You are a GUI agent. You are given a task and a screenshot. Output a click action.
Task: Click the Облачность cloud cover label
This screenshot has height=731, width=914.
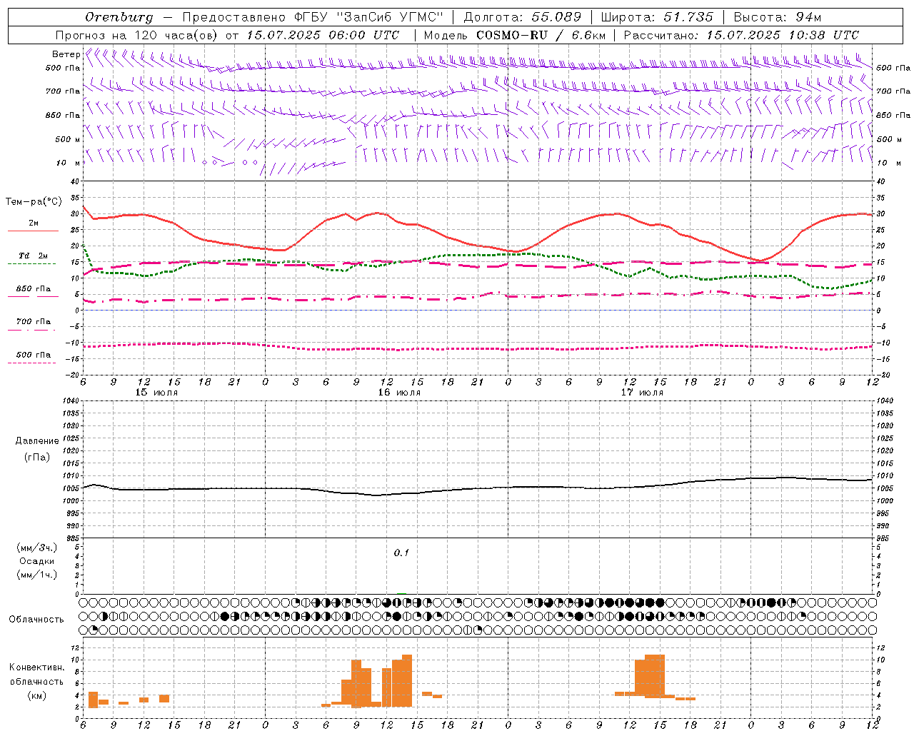point(36,620)
